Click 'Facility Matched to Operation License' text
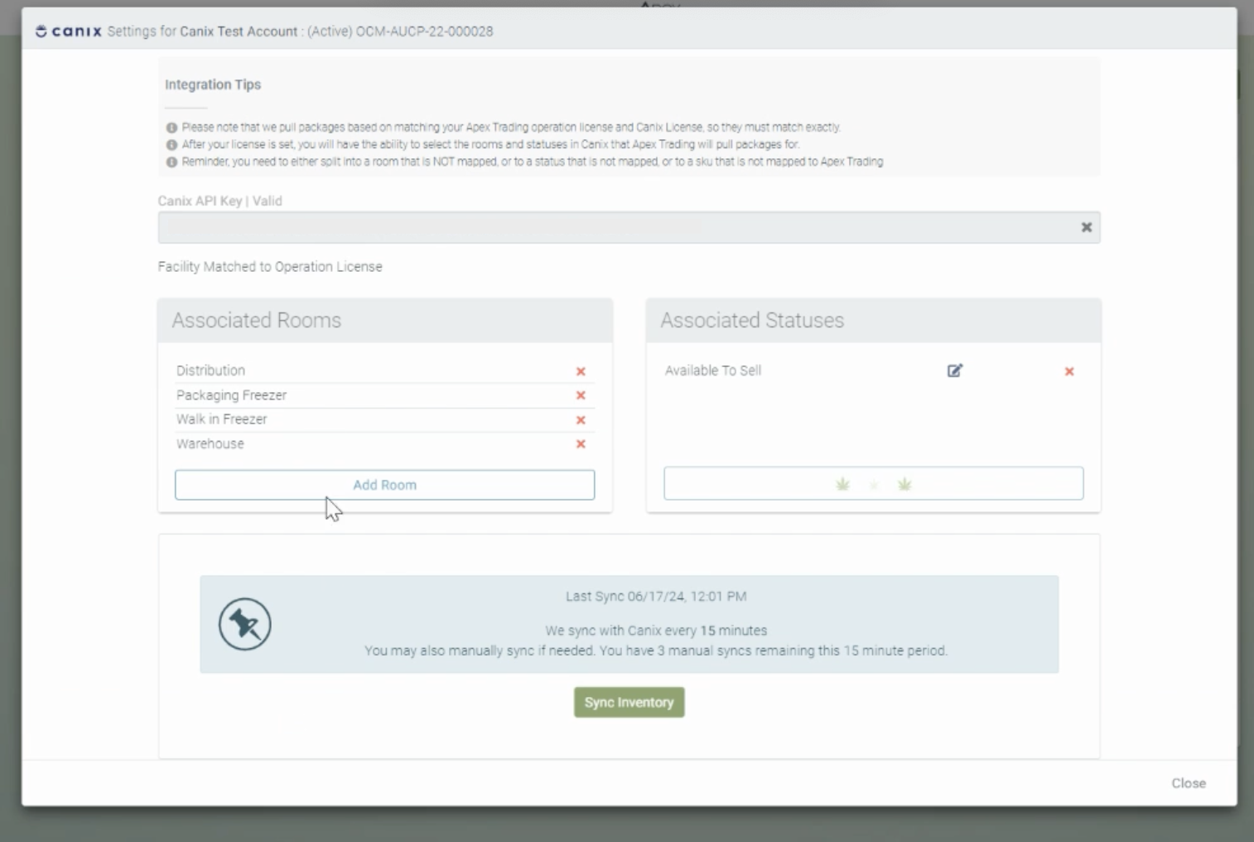Viewport: 1254px width, 842px height. [270, 267]
